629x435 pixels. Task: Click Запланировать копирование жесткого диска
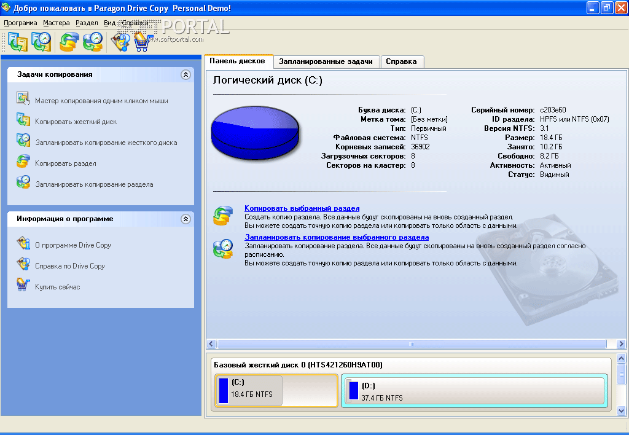point(106,143)
